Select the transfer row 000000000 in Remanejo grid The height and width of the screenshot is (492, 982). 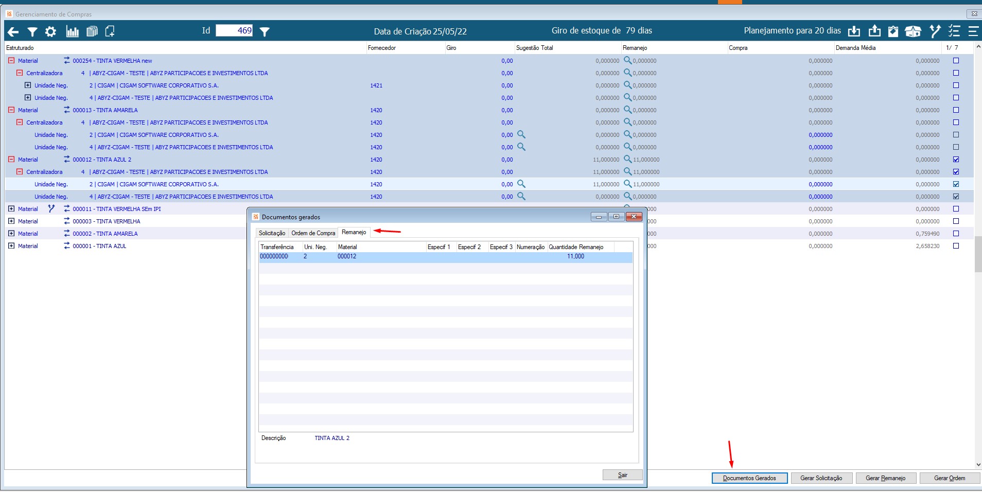(446, 256)
